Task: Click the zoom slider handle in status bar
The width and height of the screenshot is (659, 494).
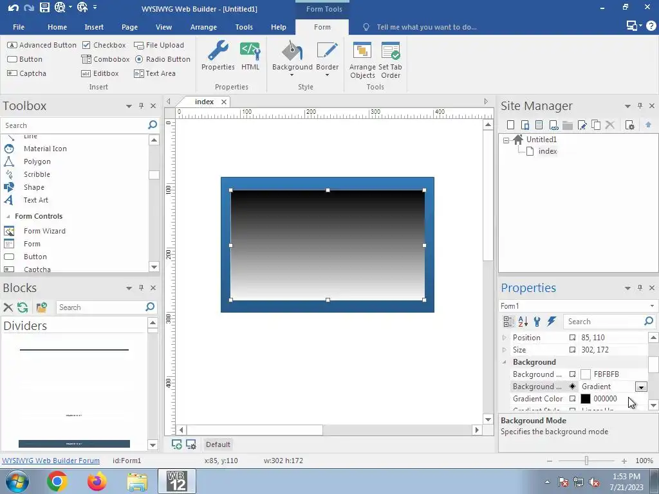Action: point(586,461)
